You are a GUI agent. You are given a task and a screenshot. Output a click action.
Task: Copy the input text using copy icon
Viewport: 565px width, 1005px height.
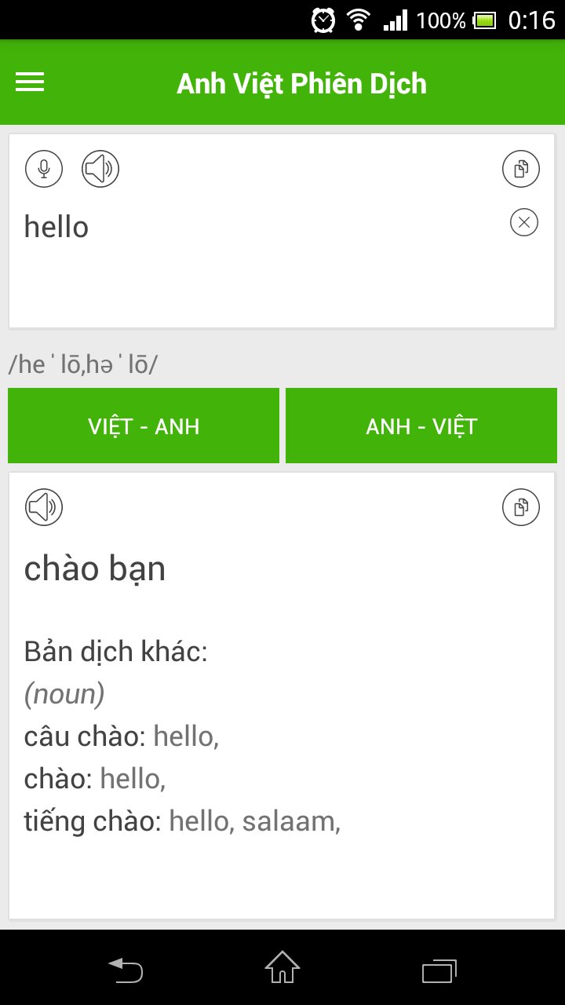tap(521, 169)
